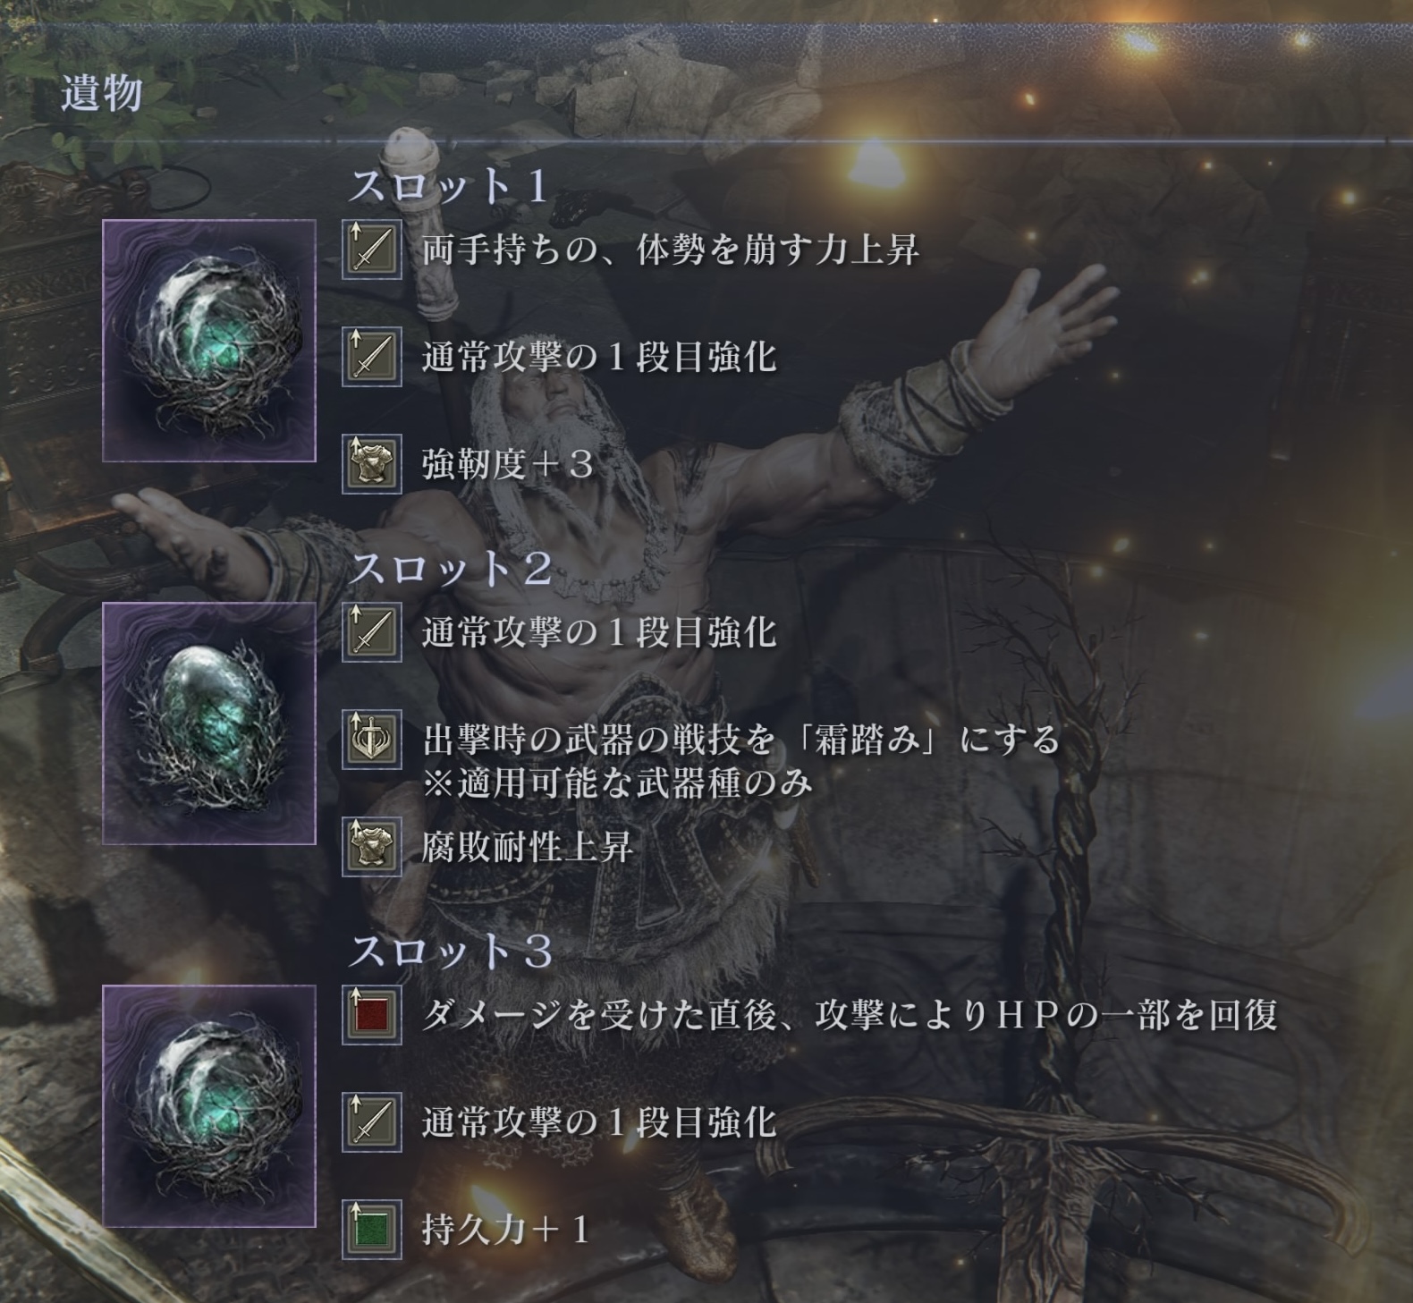Click weapon skill icon beside 霜踏み effect
Image resolution: width=1413 pixels, height=1303 pixels.
click(x=371, y=740)
